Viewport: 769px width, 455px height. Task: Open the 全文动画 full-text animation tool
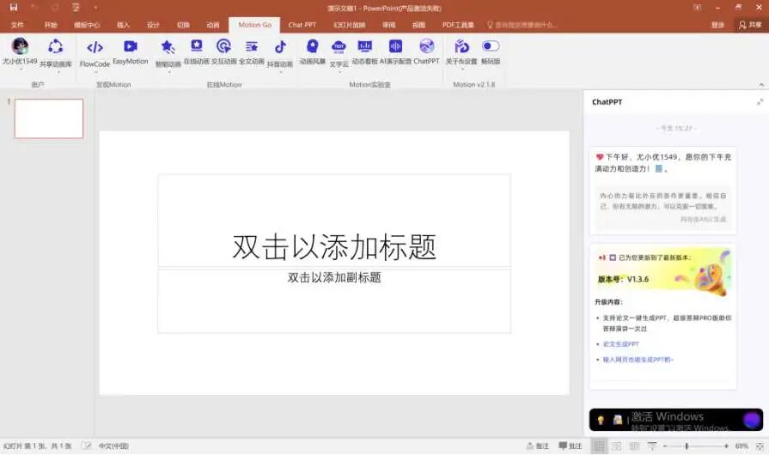tap(252, 46)
